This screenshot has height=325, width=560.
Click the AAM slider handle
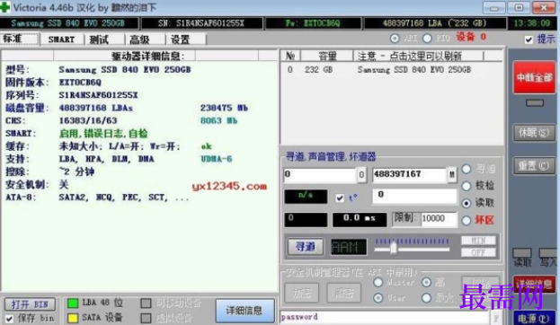pyautogui.click(x=393, y=247)
